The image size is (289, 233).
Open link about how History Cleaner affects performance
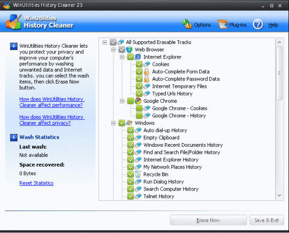click(52, 102)
